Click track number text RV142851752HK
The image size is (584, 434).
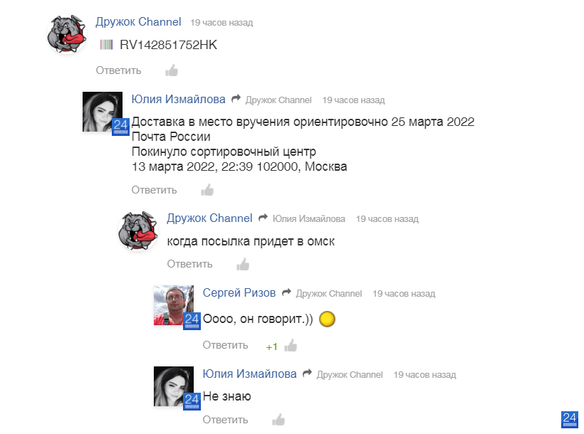[x=168, y=45]
